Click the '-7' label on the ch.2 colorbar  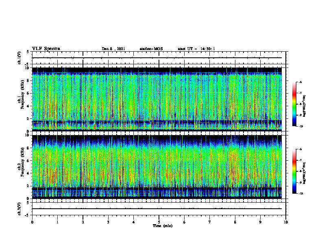tap(300, 160)
